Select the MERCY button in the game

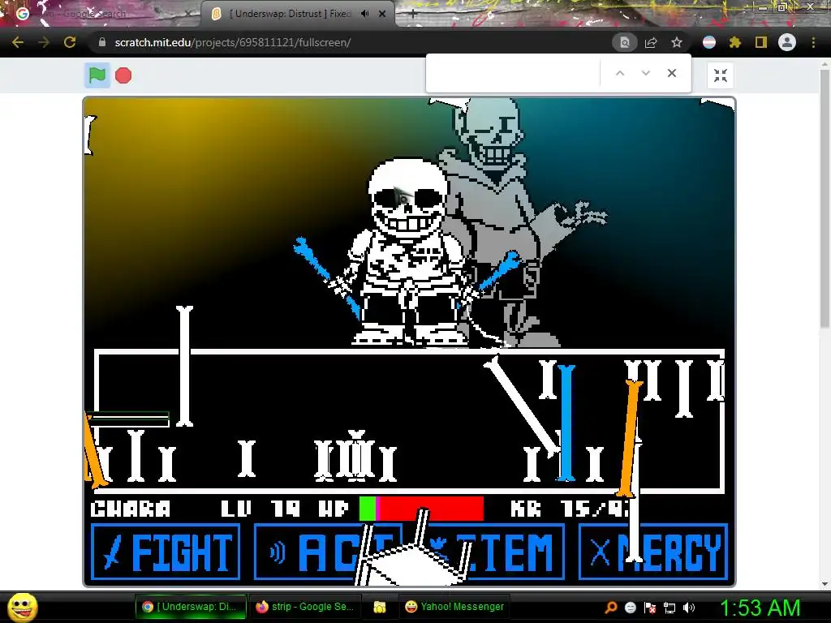(x=653, y=552)
